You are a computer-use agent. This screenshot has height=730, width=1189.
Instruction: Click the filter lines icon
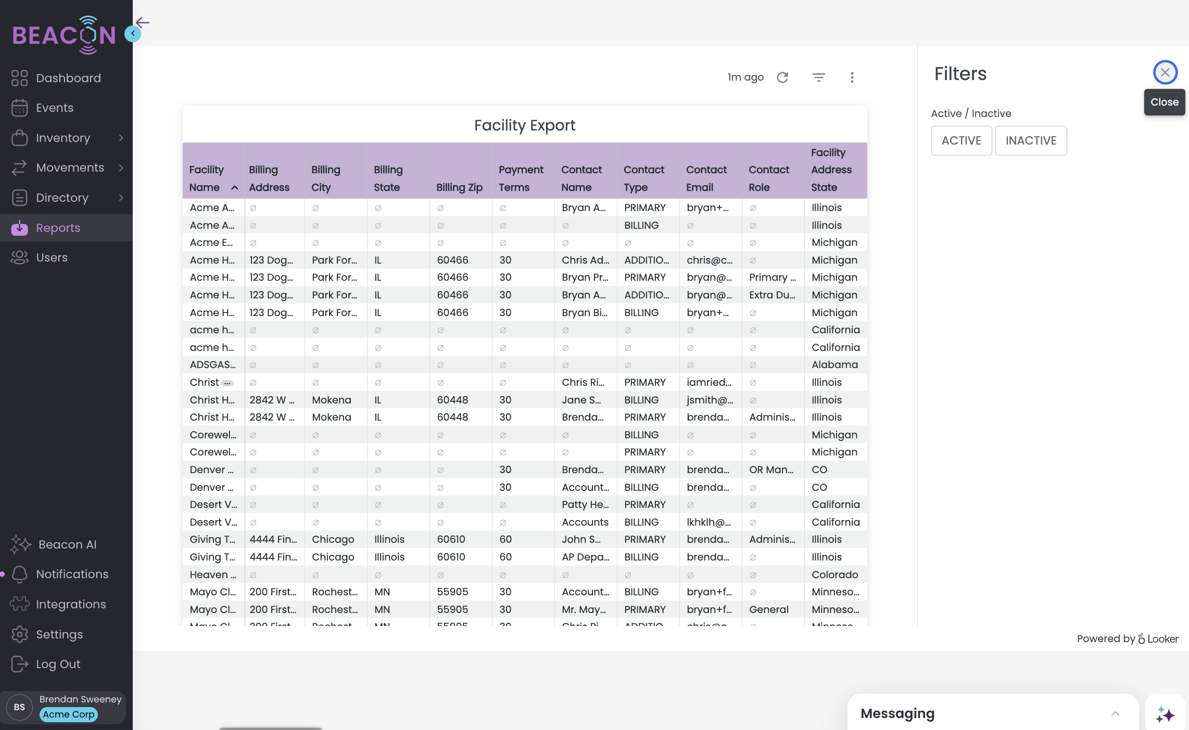pyautogui.click(x=818, y=77)
